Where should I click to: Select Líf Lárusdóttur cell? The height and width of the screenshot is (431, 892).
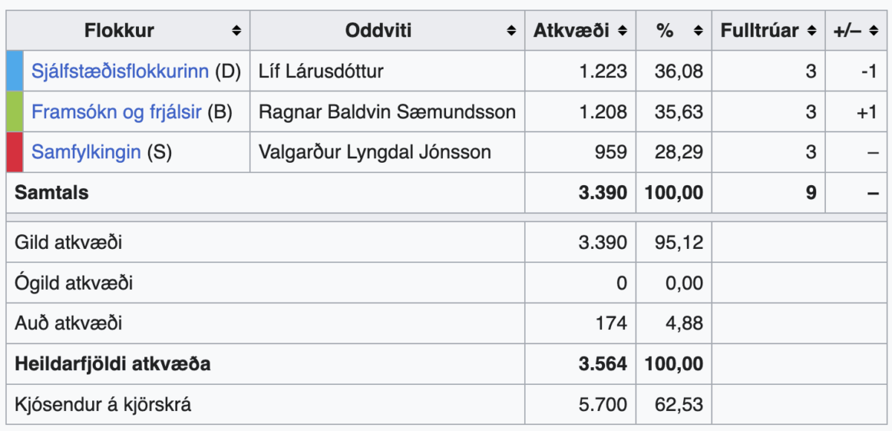tap(321, 72)
